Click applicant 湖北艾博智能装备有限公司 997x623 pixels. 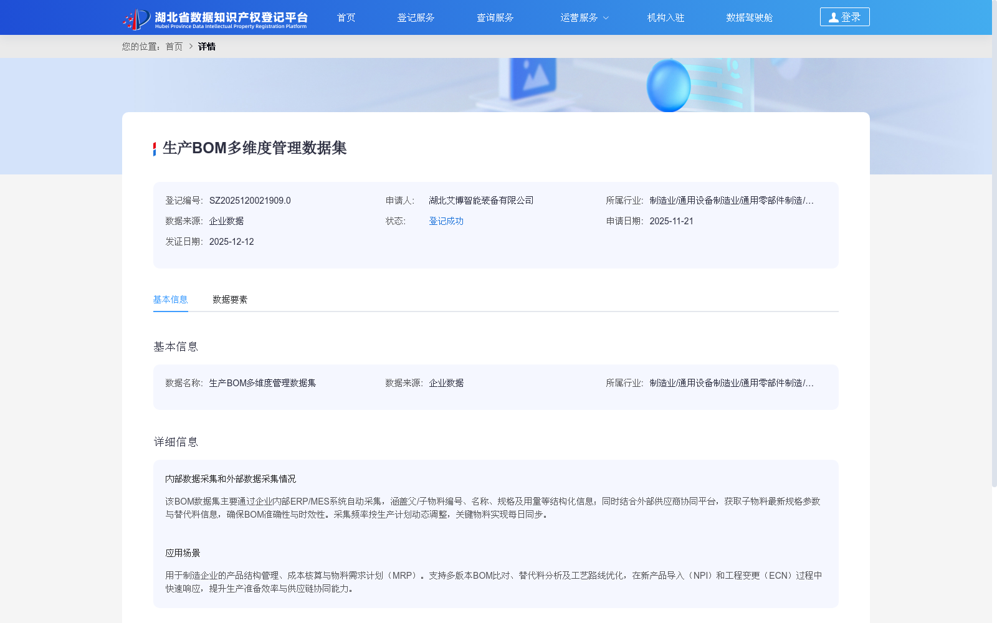coord(481,201)
